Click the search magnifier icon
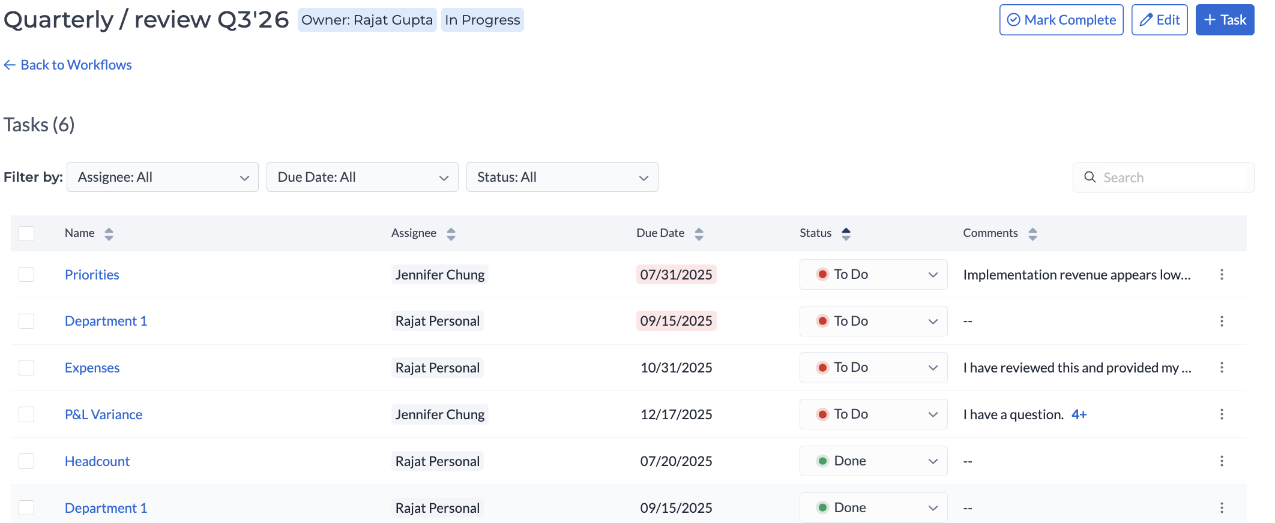This screenshot has width=1275, height=523. 1090,178
